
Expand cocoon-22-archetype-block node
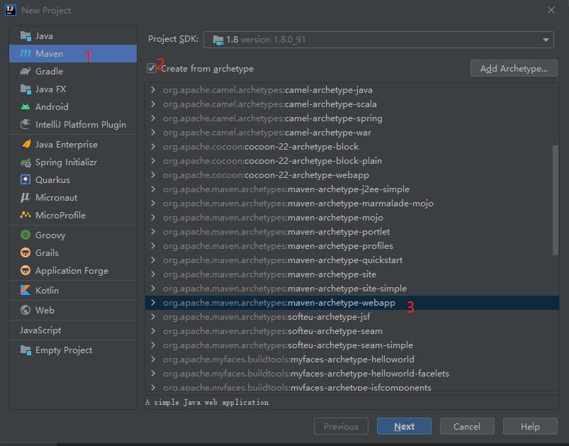(x=153, y=146)
